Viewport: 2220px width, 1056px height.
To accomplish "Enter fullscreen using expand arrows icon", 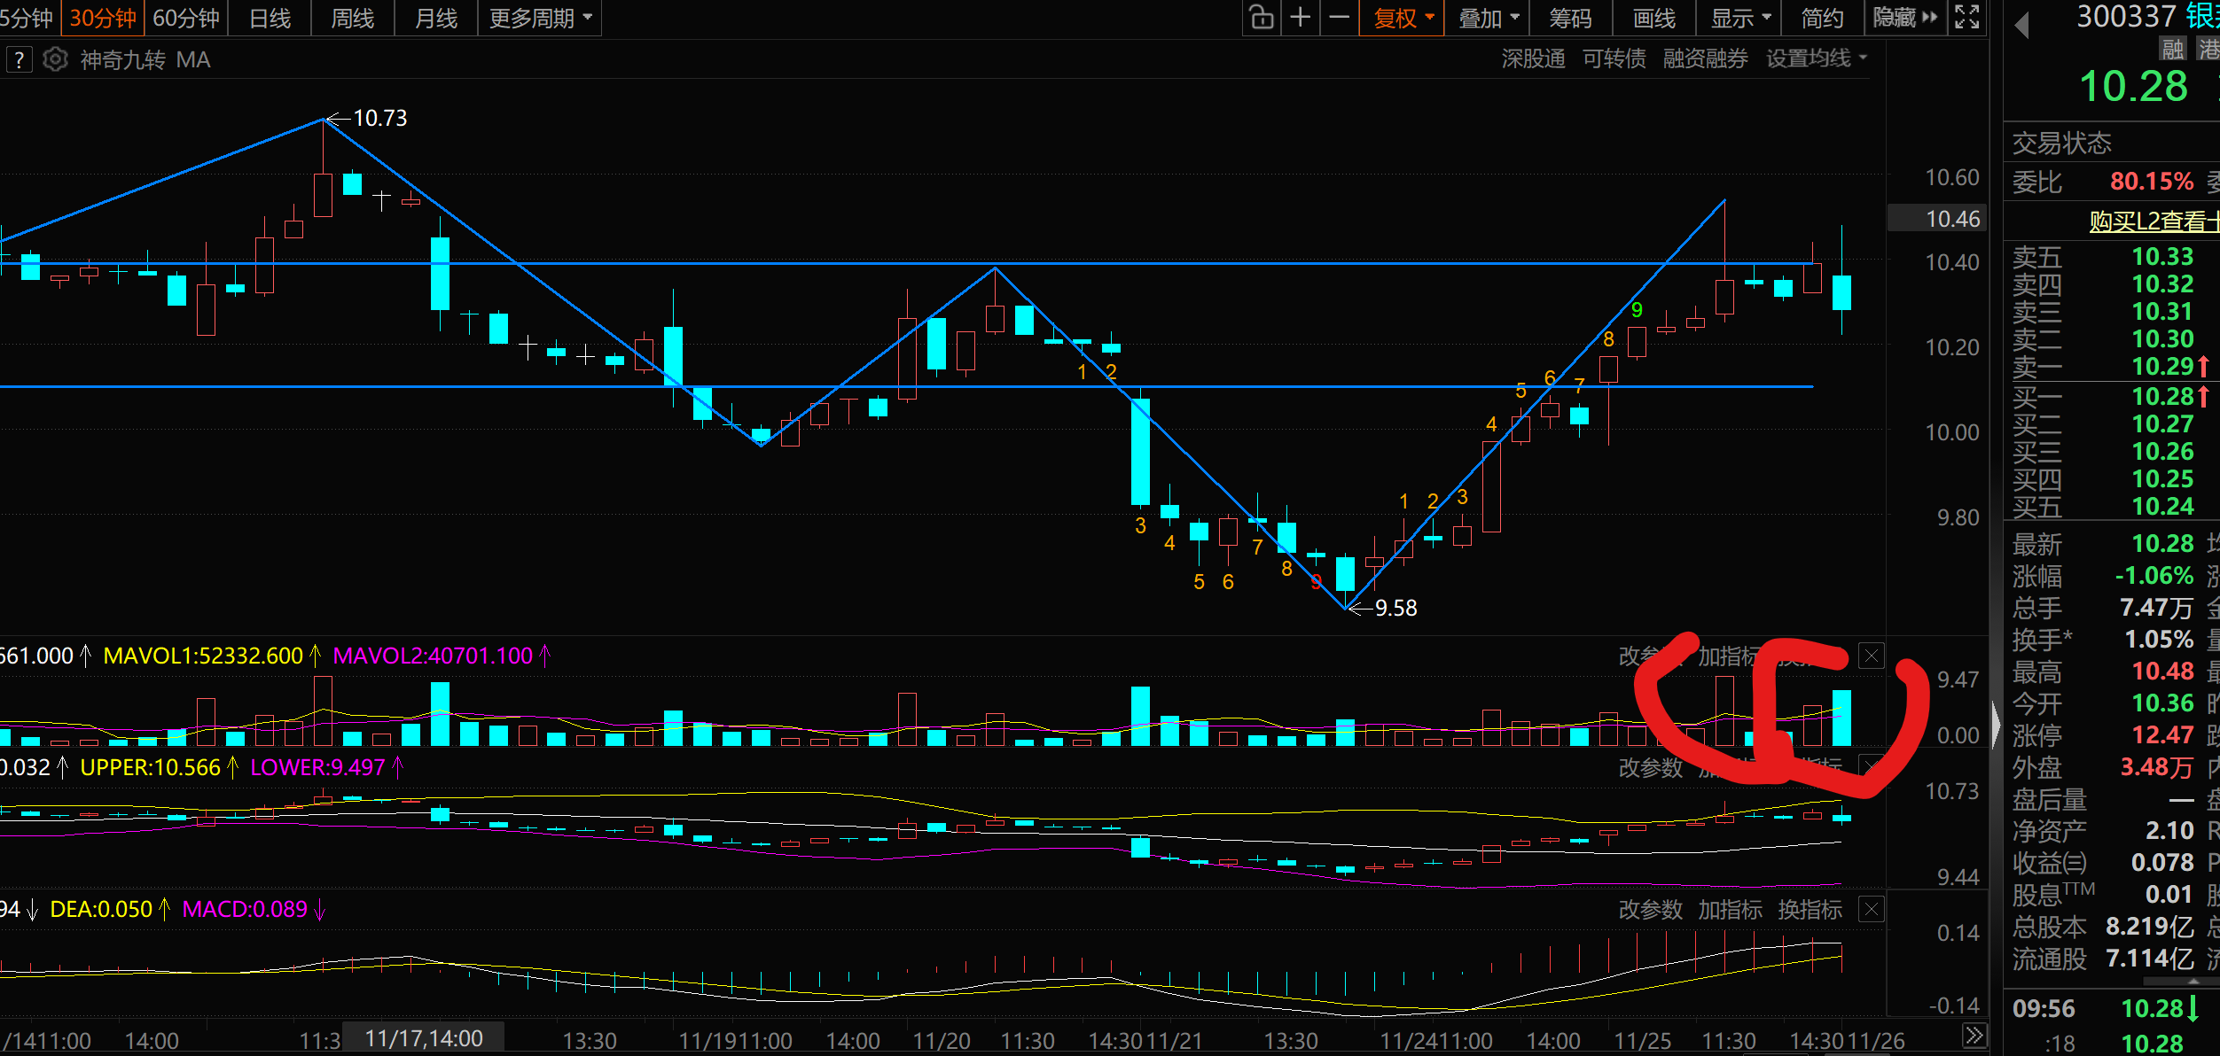I will 1967,18.
